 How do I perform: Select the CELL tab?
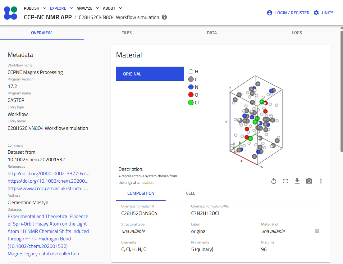click(190, 193)
